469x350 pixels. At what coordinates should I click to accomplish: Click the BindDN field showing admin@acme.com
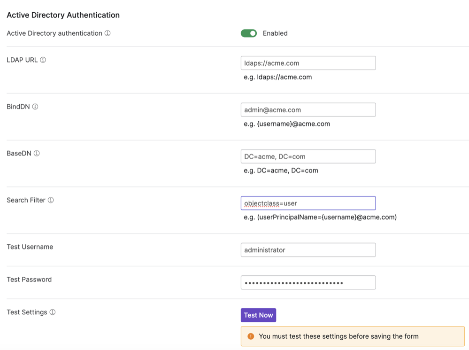[308, 109]
